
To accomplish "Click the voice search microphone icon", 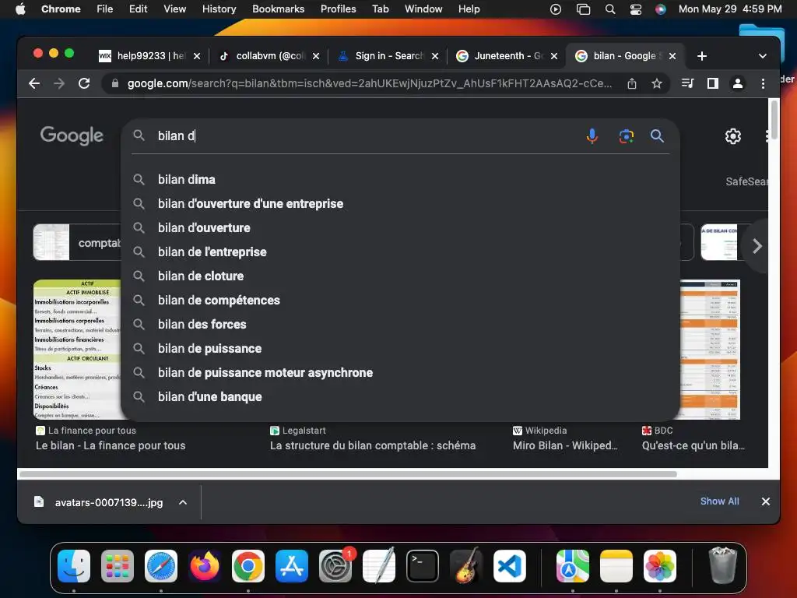I will 592,135.
